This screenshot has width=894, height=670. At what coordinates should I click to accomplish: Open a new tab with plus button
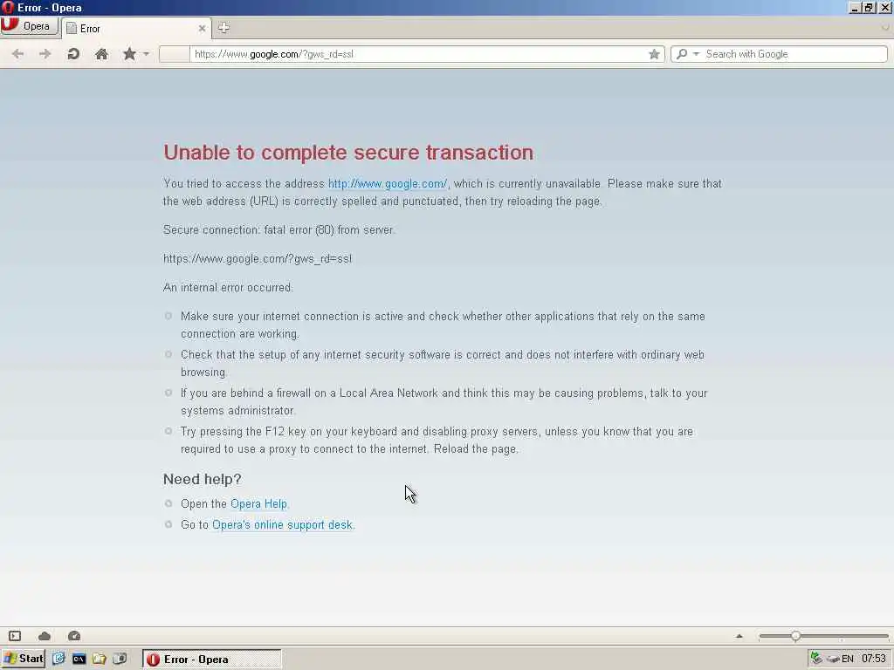[223, 27]
